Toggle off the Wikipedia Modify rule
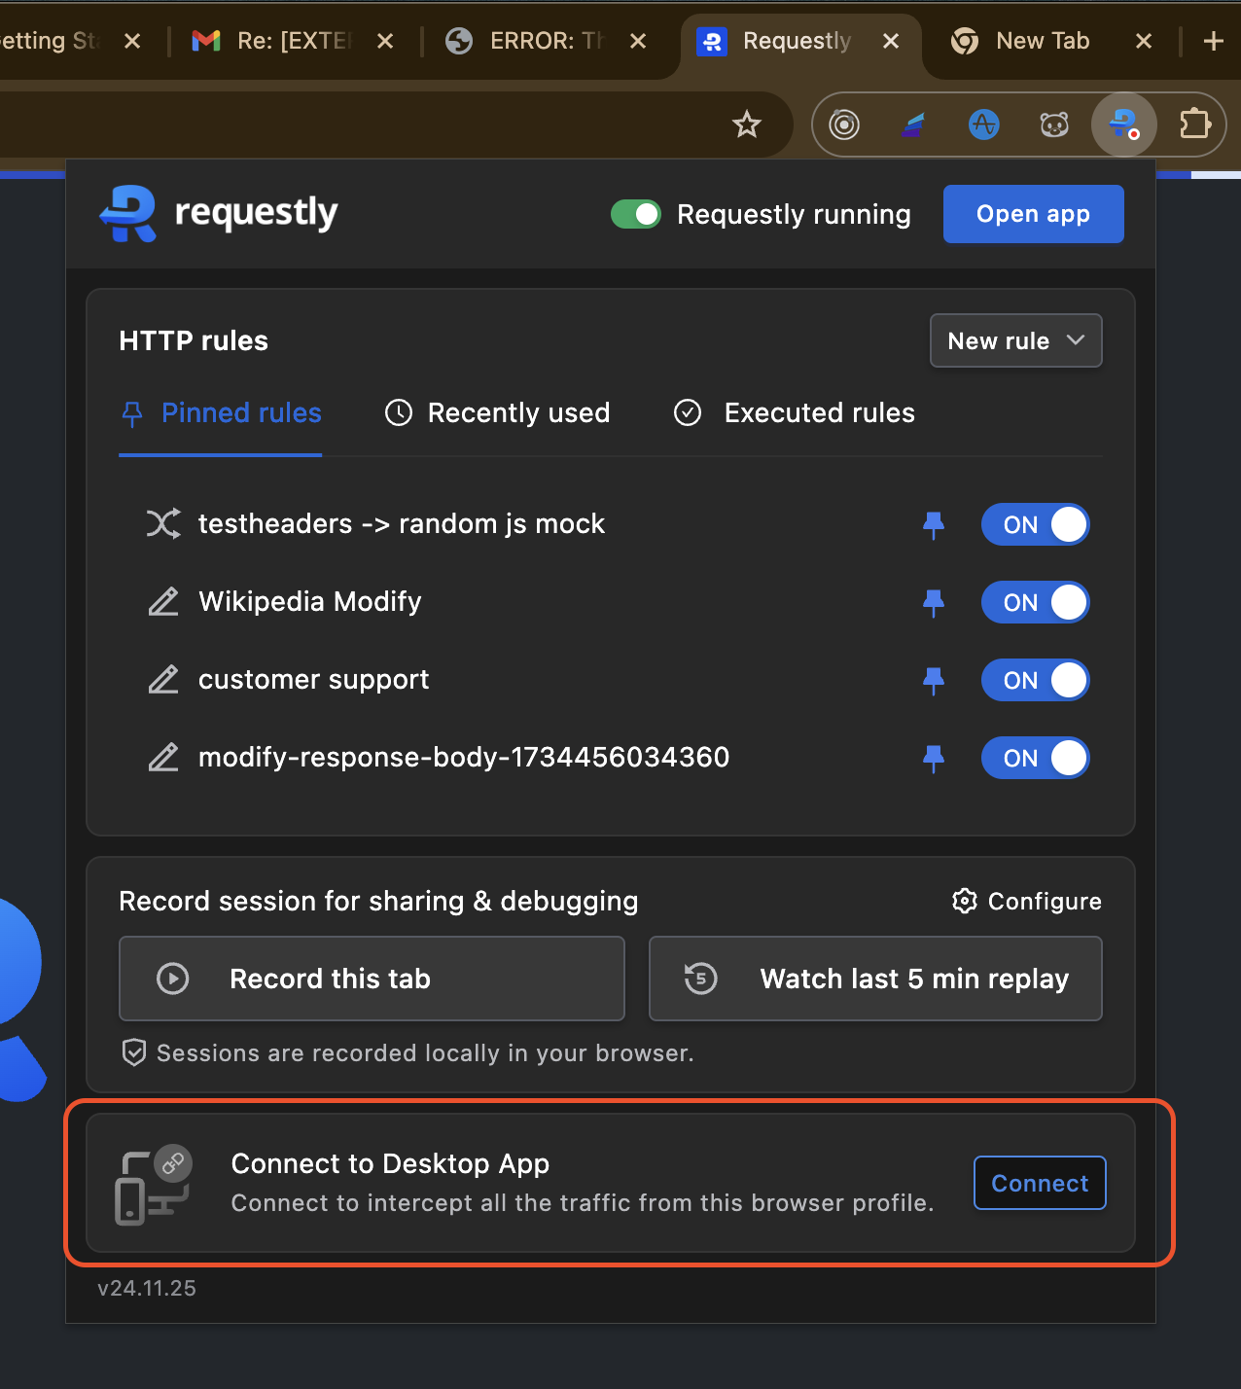The width and height of the screenshot is (1241, 1389). click(1035, 602)
